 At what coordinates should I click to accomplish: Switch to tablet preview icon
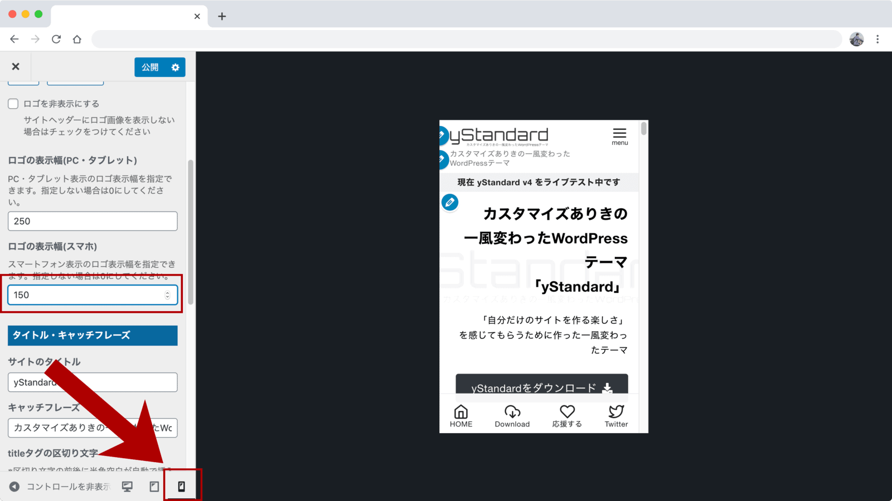(154, 487)
